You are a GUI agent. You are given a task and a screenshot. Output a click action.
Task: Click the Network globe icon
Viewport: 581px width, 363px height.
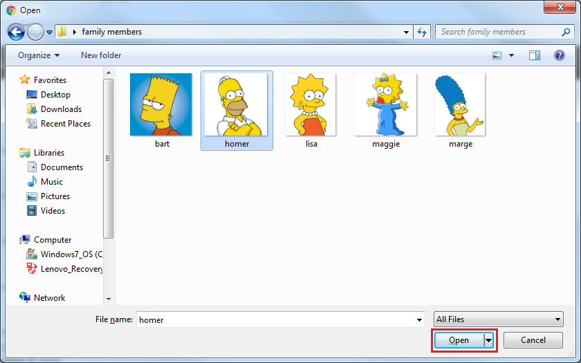click(25, 297)
